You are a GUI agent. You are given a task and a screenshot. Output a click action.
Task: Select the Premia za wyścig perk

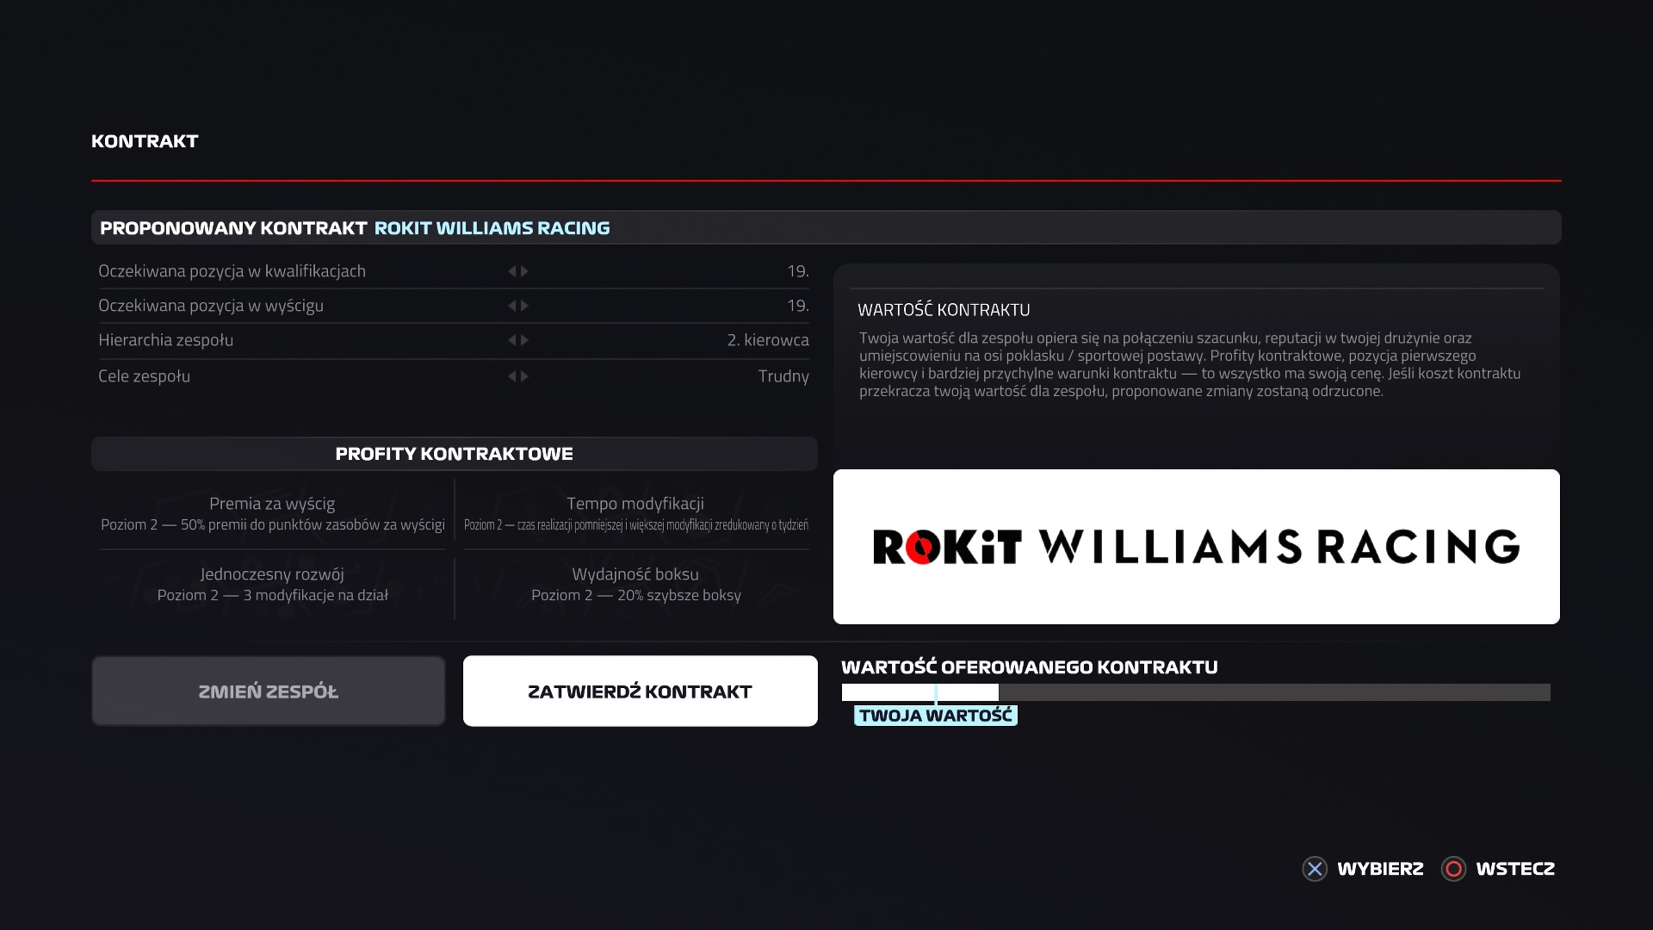pyautogui.click(x=272, y=513)
